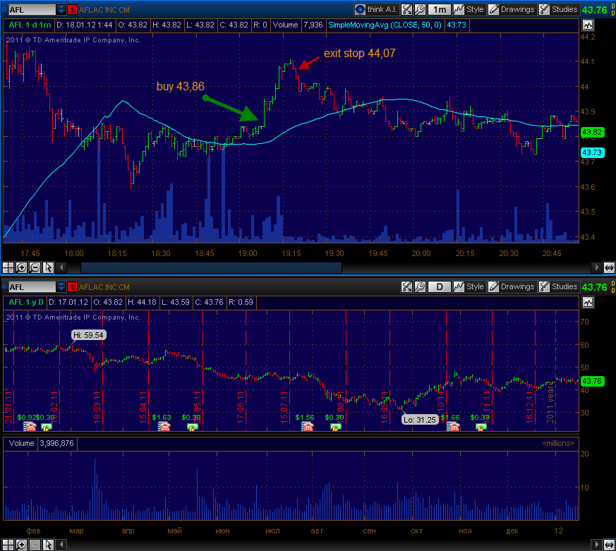The width and height of the screenshot is (616, 551).
Task: Click the AFLAC INC CM title in the upper chart
Action: pos(104,10)
